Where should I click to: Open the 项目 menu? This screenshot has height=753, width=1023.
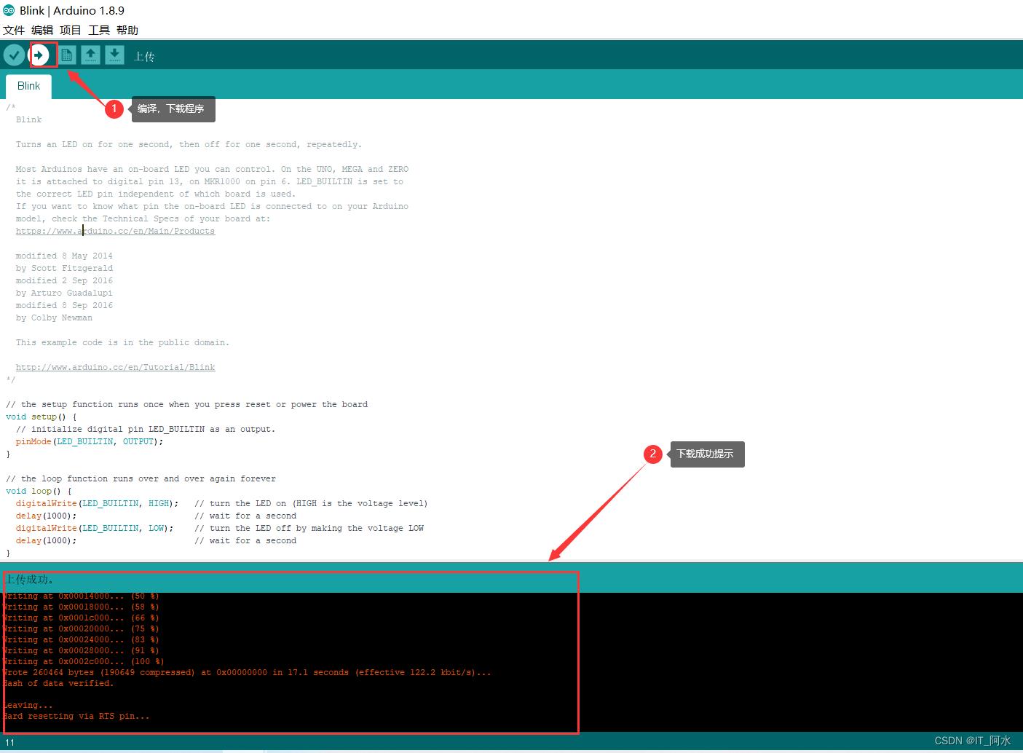click(x=71, y=30)
